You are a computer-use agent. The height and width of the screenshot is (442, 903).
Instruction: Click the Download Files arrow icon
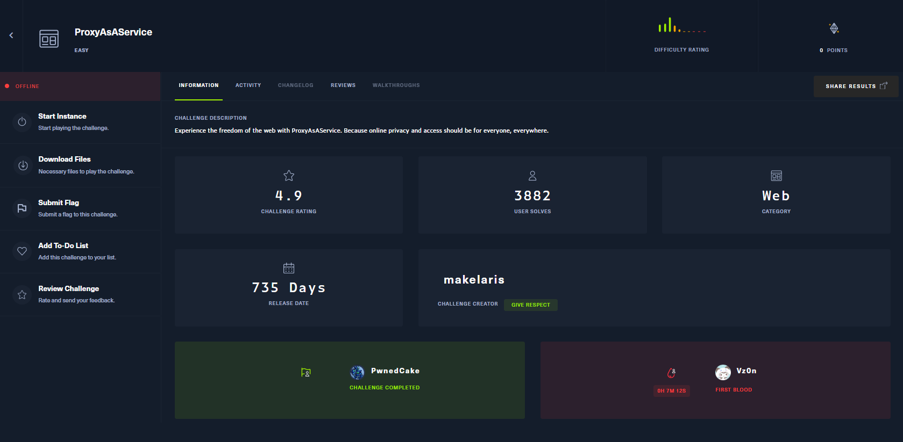pyautogui.click(x=23, y=165)
